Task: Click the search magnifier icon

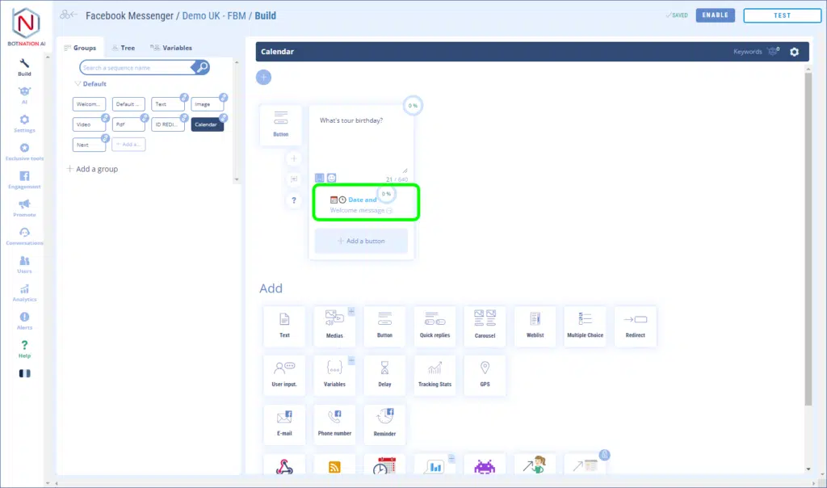Action: (202, 68)
